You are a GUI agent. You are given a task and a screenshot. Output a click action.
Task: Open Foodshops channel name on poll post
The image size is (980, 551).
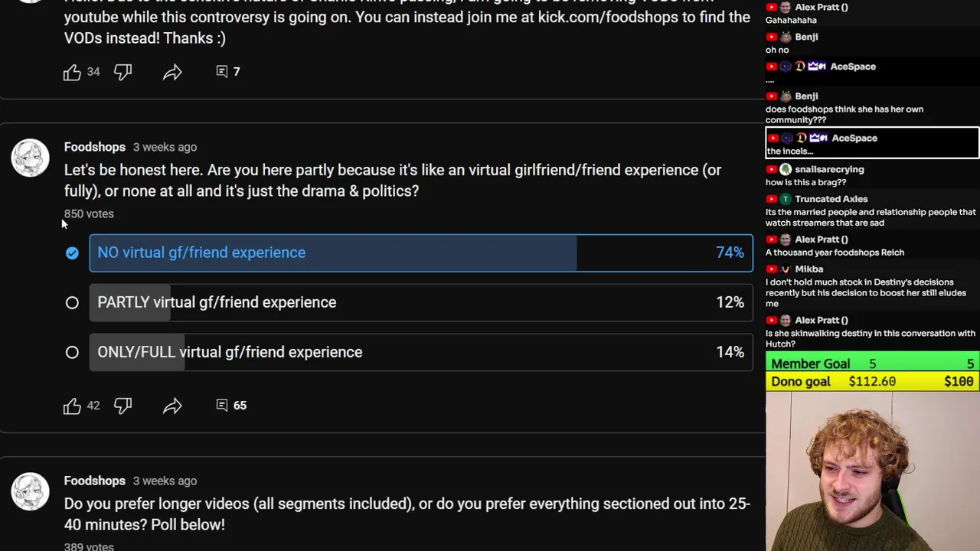pyautogui.click(x=94, y=147)
